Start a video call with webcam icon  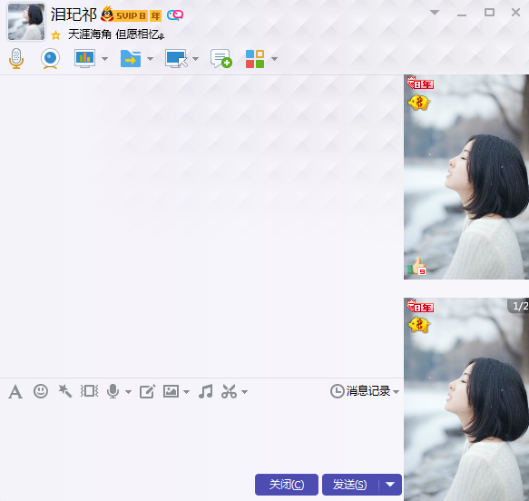tap(50, 59)
